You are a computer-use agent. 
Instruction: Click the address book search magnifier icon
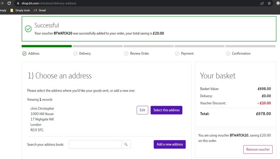point(126,145)
